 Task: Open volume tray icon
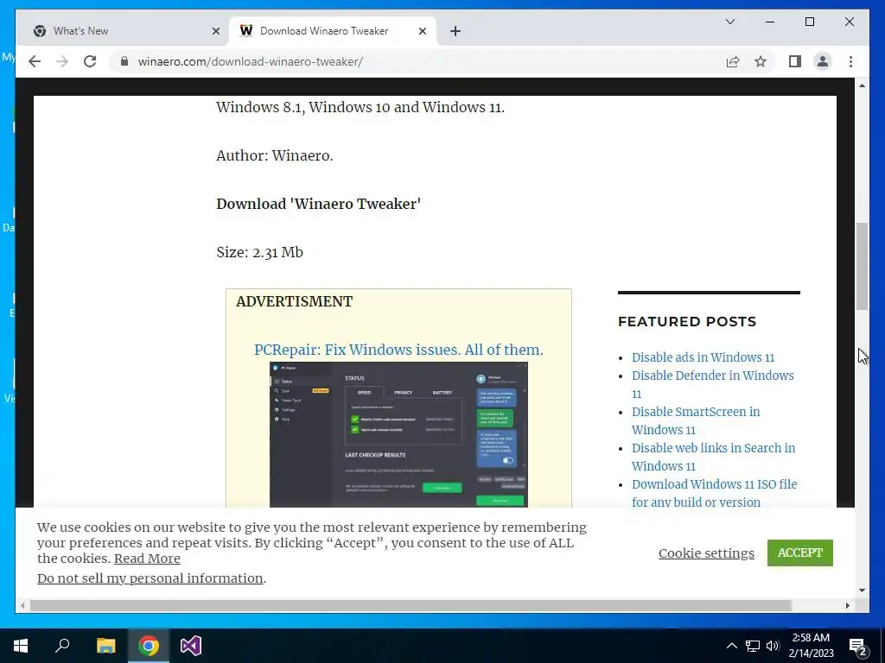773,646
